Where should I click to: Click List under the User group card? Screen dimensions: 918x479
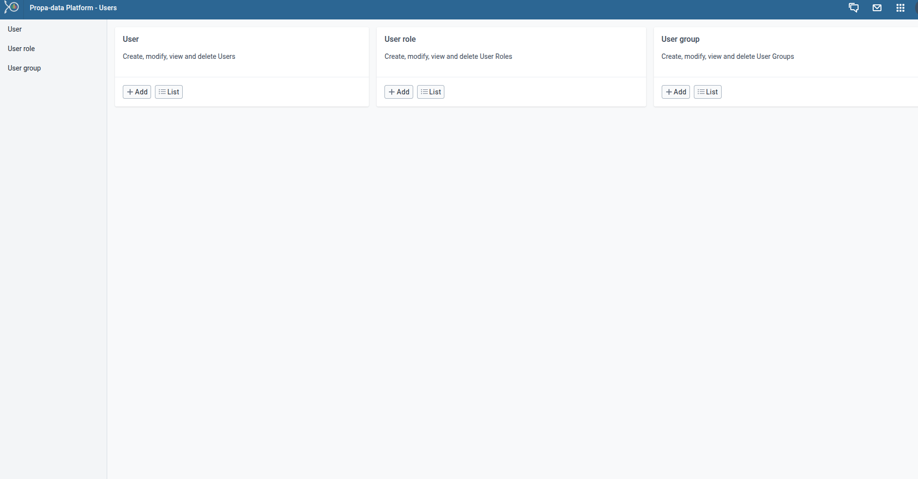click(x=708, y=91)
